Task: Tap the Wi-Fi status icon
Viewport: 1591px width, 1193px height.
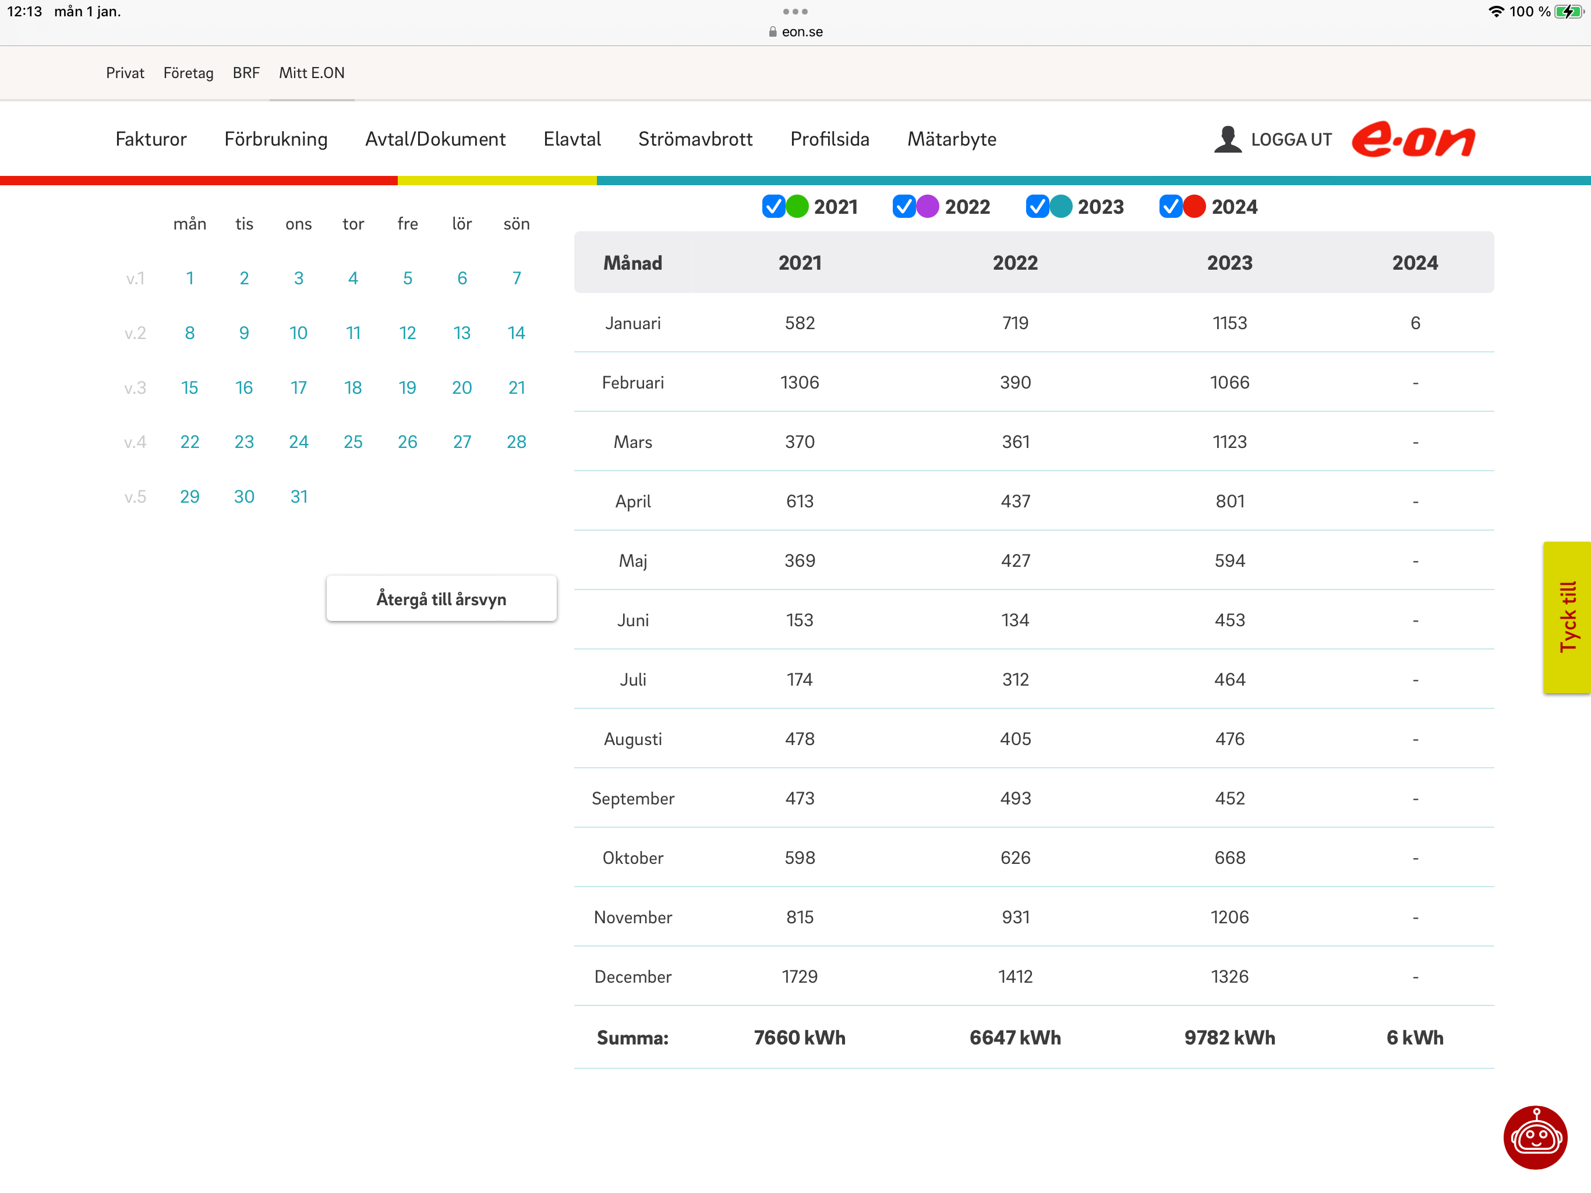Action: tap(1496, 12)
